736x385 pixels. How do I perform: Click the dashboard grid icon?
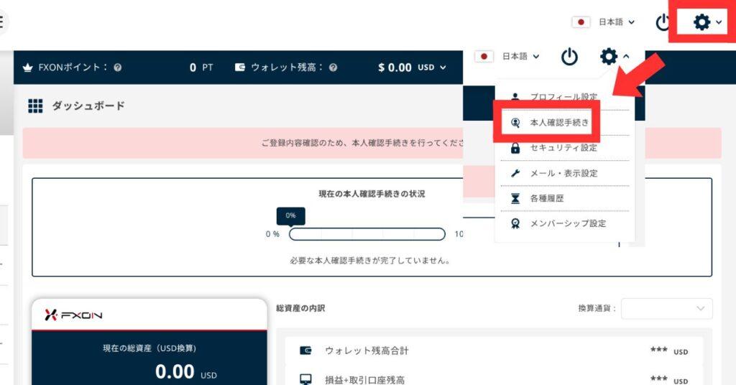36,106
